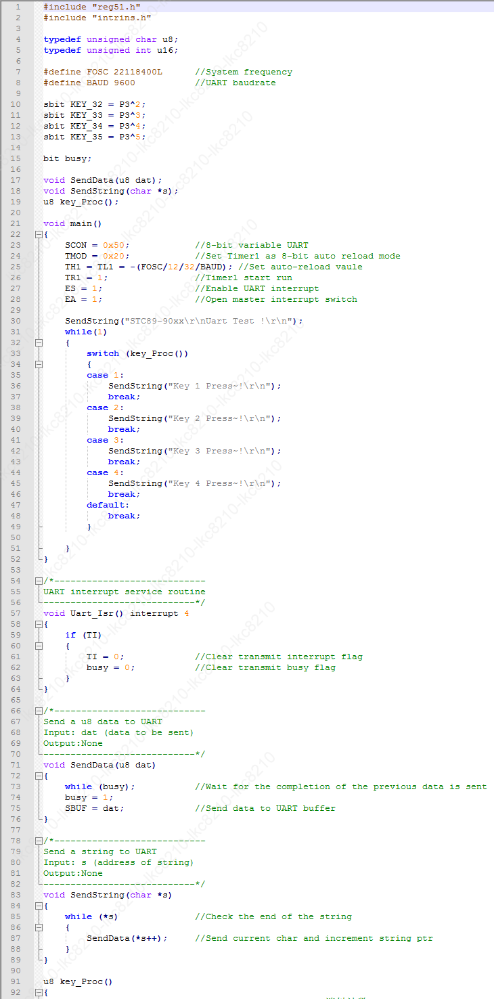Click the TH1 = TL1 auto-reload statement
This screenshot has width=494, height=999.
[x=149, y=267]
